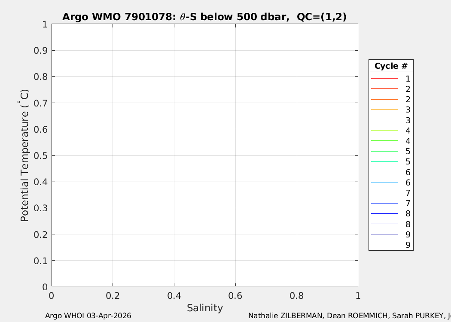This screenshot has width=451, height=322.
Task: Select the green cycle 5 legend line
Action: coord(384,152)
